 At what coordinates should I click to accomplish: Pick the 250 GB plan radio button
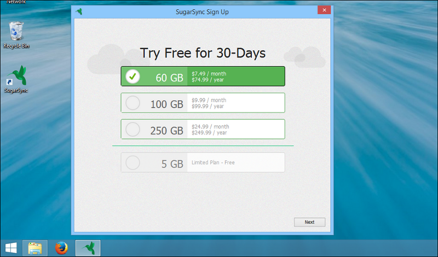point(132,129)
